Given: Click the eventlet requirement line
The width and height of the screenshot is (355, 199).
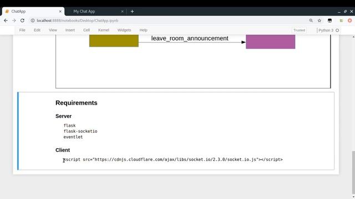Looking at the screenshot, I should pyautogui.click(x=73, y=137).
